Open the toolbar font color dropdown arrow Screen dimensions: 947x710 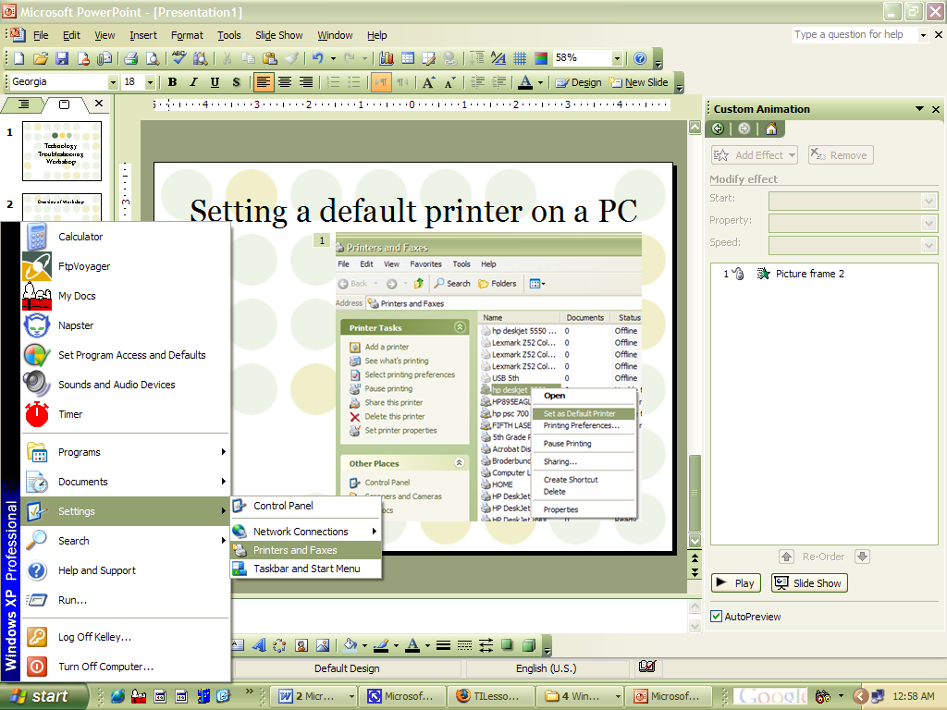coord(540,82)
